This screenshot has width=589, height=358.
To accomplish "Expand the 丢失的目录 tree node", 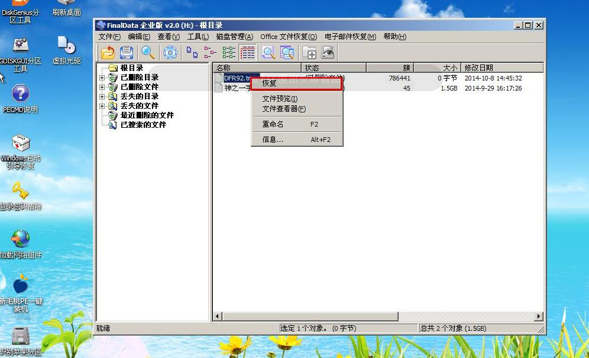I will click(x=102, y=96).
